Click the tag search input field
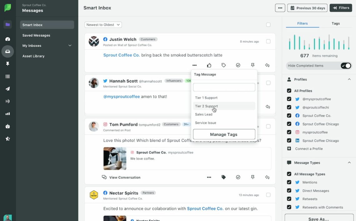The height and width of the screenshot is (221, 356). point(224,87)
